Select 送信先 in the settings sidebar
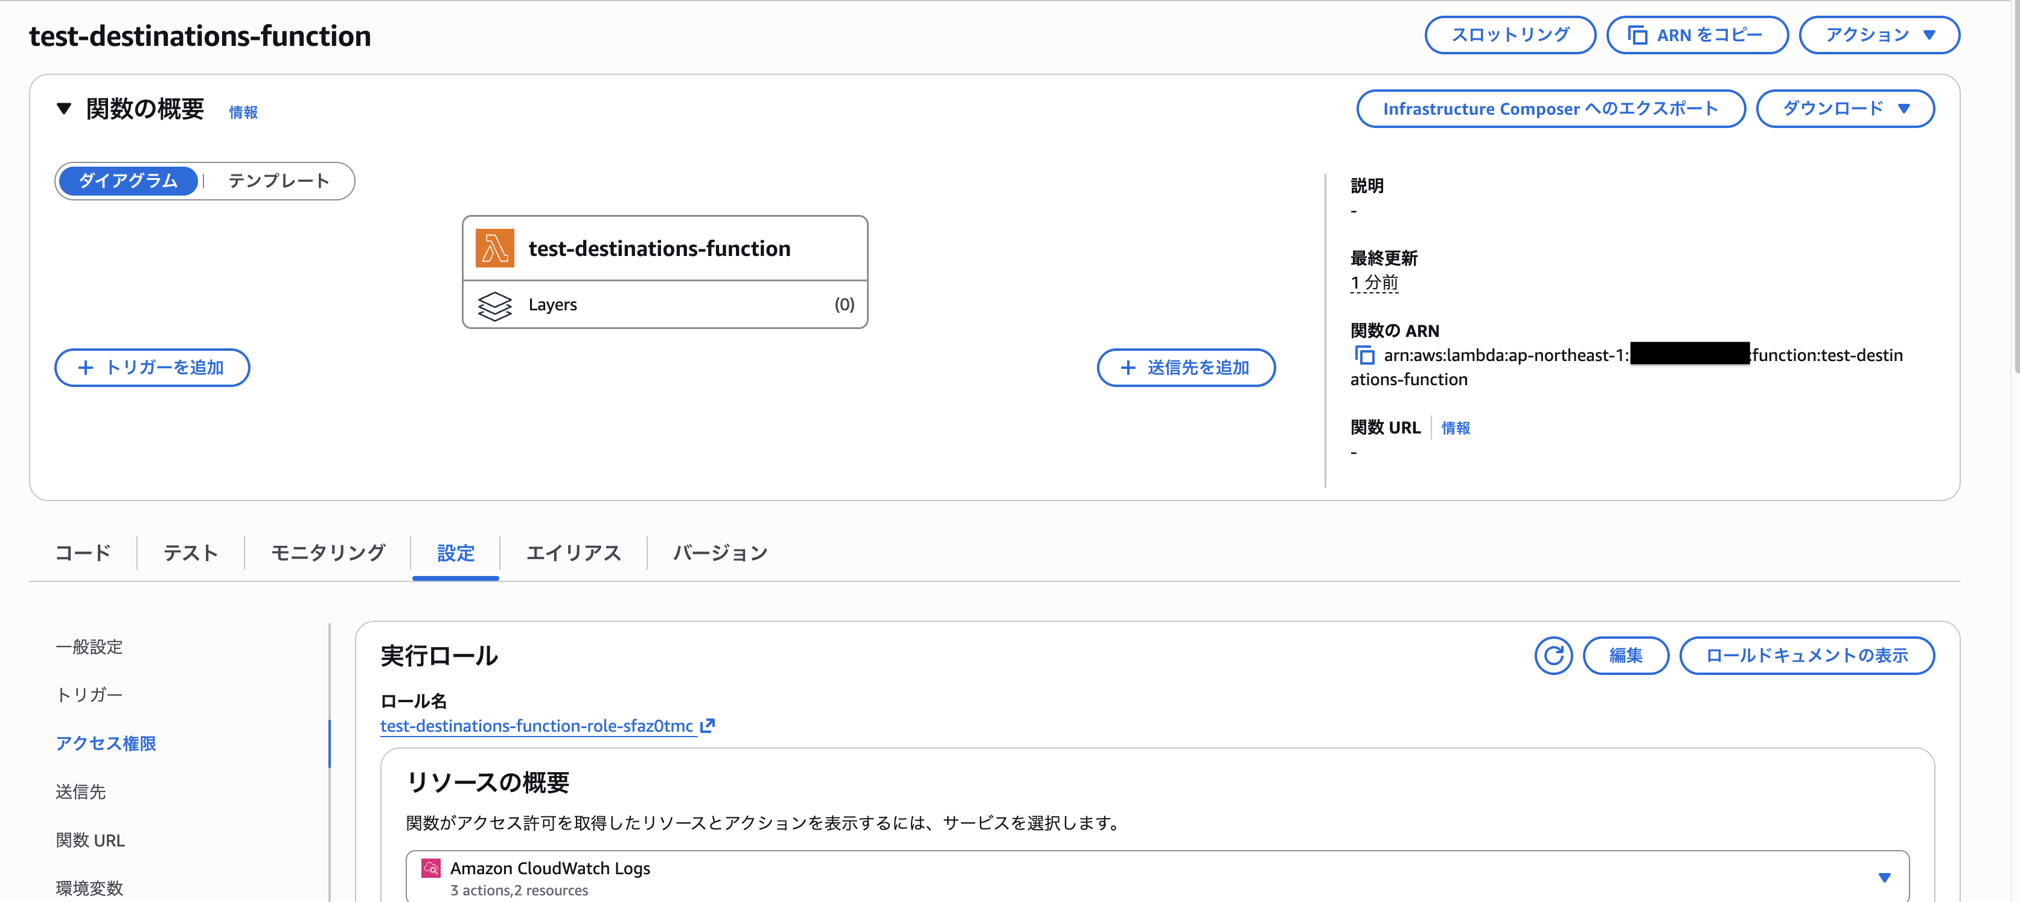 [x=81, y=792]
